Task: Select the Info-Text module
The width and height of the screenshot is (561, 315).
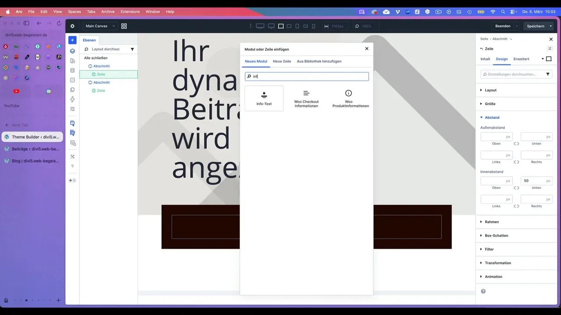Action: [x=264, y=98]
